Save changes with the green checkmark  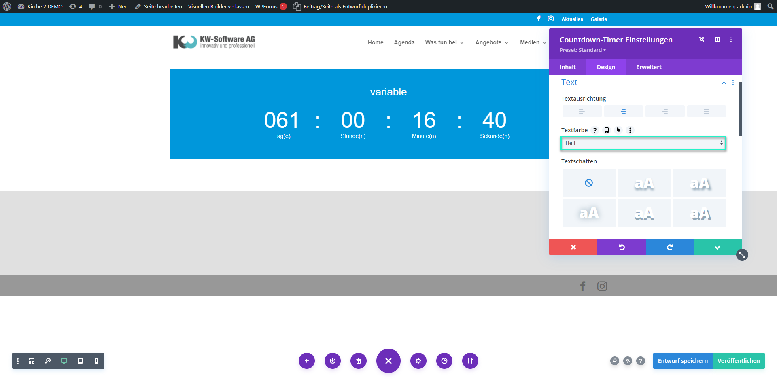718,247
